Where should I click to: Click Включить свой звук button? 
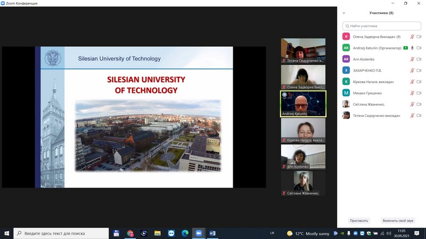[398, 220]
